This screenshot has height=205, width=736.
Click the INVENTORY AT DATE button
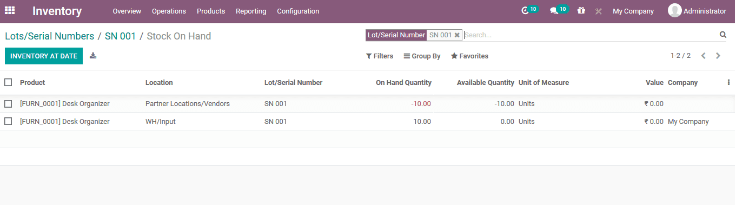coord(44,56)
